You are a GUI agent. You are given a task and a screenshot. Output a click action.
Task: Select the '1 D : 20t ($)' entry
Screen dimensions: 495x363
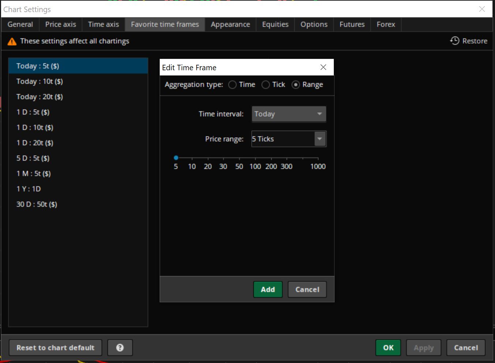(x=78, y=143)
